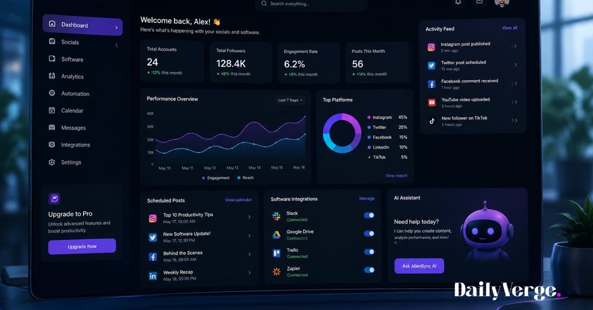Click the Slack icon in Software Integrations
Image resolution: width=593 pixels, height=310 pixels.
tap(277, 216)
